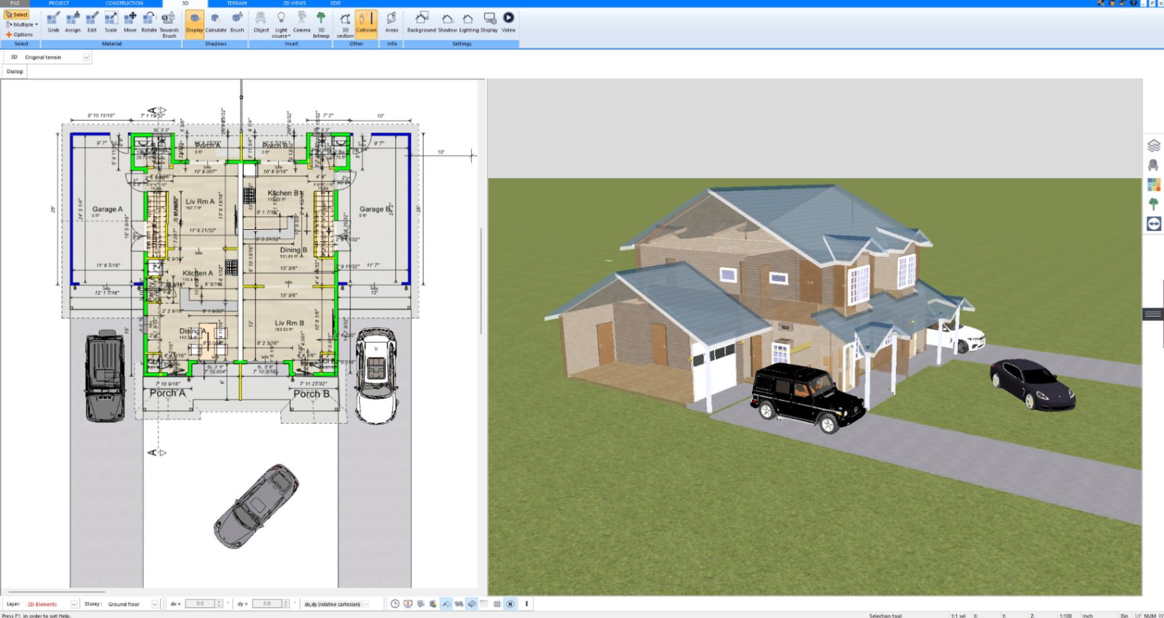This screenshot has height=618, width=1164.
Task: Open the Multiple selection dropdown
Action: click(22, 24)
